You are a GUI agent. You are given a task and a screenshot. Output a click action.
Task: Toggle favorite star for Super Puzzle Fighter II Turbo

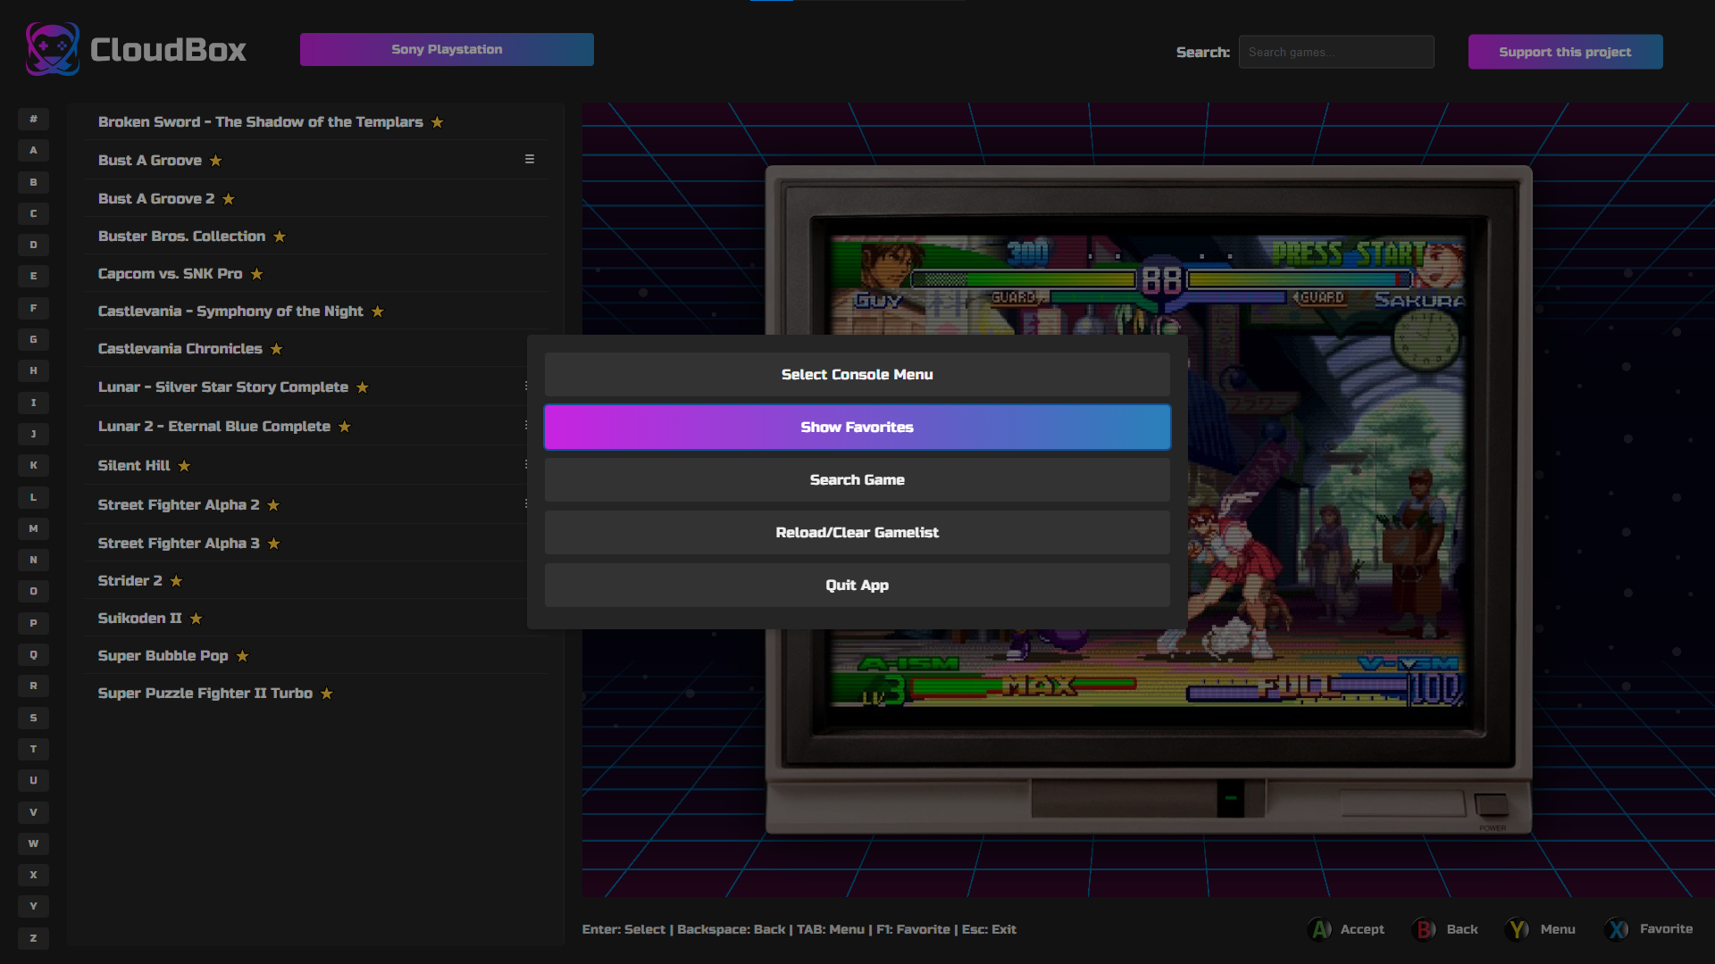[x=327, y=694]
